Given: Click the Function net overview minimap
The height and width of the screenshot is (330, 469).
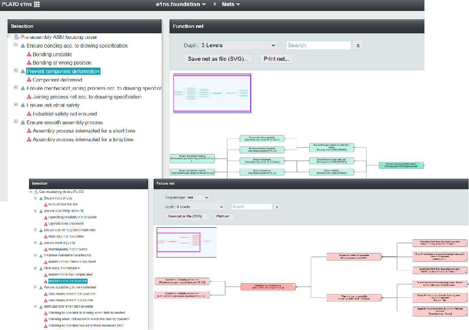Looking at the screenshot, I should point(212,93).
